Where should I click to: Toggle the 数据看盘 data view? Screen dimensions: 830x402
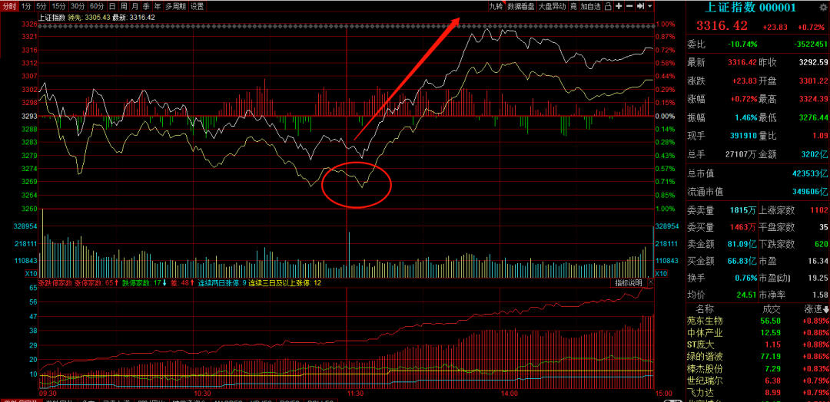click(x=520, y=6)
